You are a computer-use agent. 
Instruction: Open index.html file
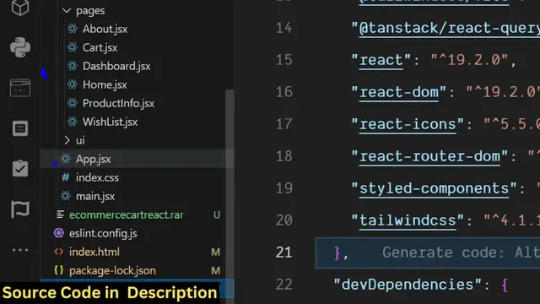coord(94,252)
